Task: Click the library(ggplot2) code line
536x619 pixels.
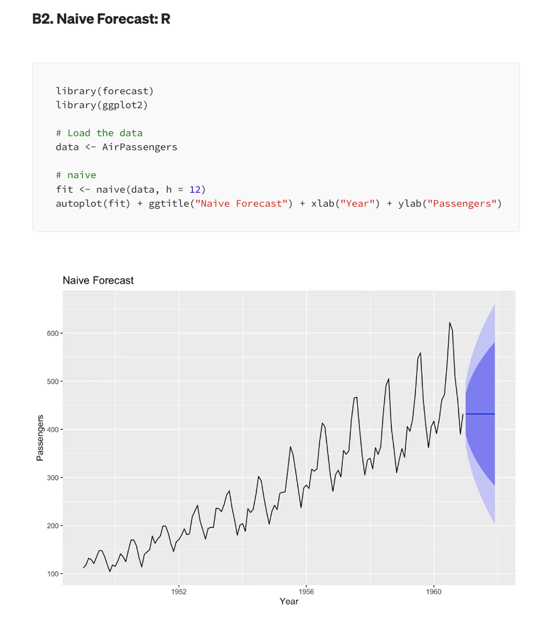Action: pyautogui.click(x=102, y=104)
